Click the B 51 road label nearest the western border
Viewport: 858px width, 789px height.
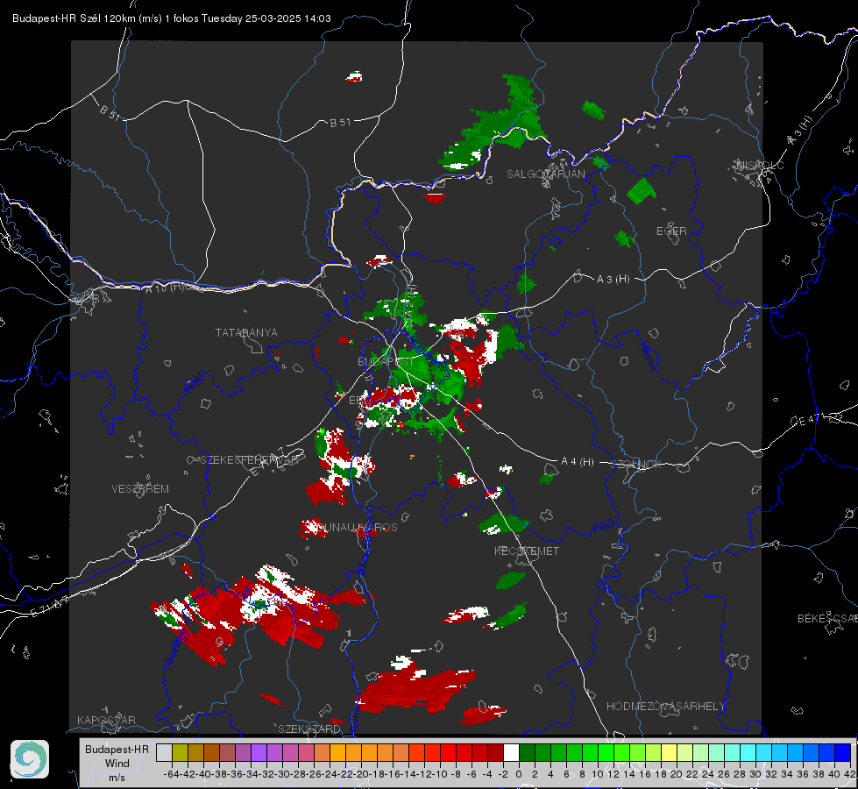coord(110,112)
